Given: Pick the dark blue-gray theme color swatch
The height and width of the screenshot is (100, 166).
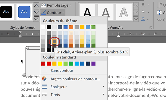Looking at the screenshot, I should coord(60,27).
